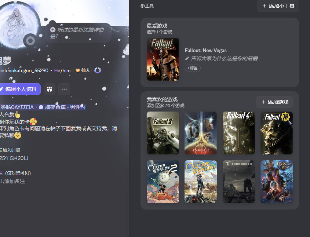Open the status bubble about latest earworm

(x=78, y=33)
